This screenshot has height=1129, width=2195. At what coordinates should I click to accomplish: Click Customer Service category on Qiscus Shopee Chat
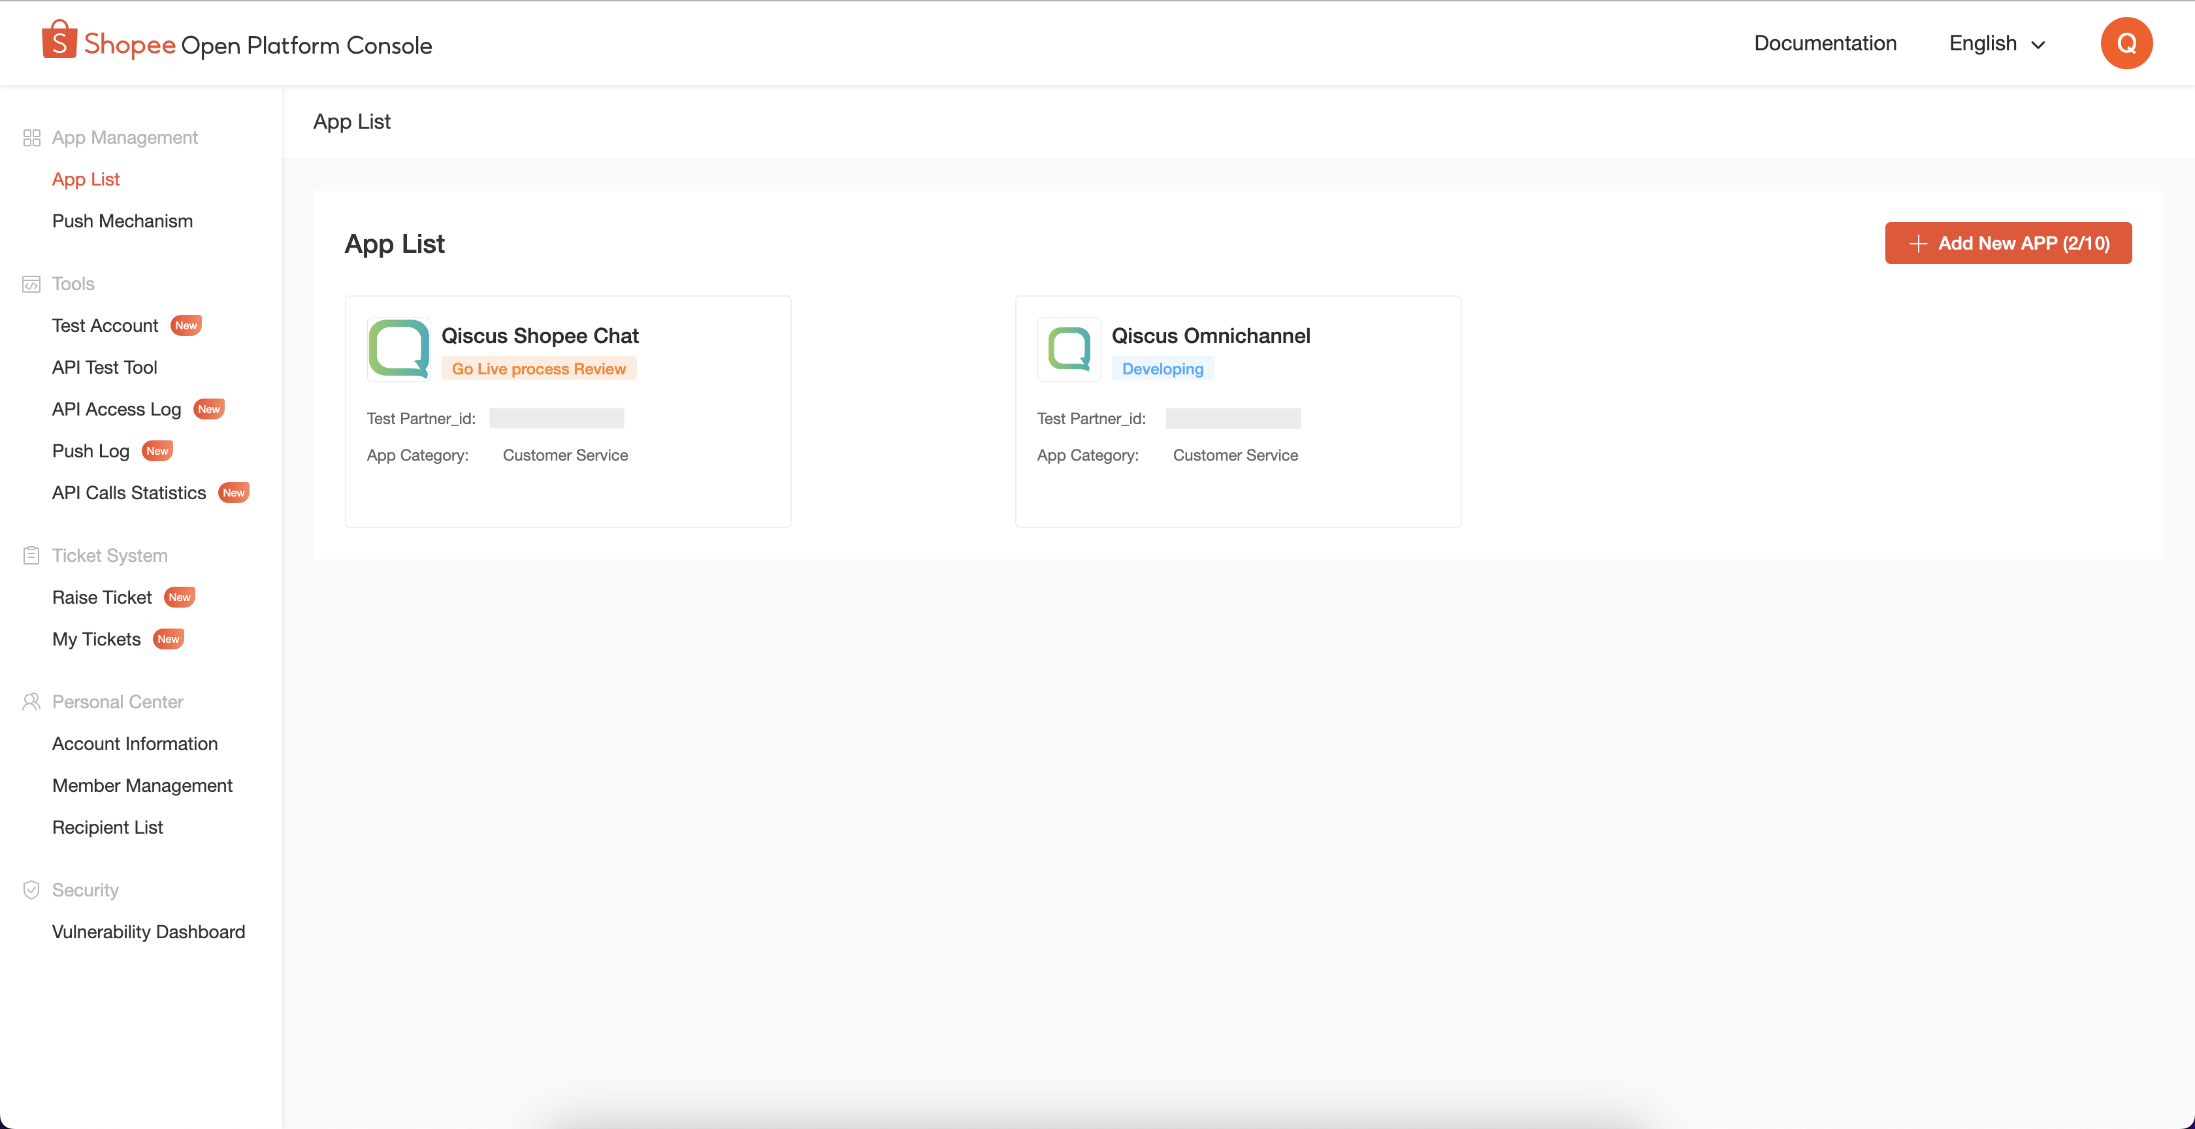click(565, 456)
